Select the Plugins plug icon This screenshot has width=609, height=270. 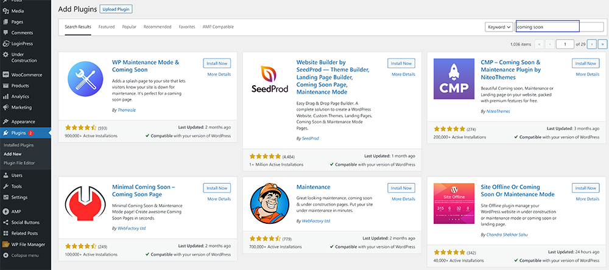click(5, 133)
